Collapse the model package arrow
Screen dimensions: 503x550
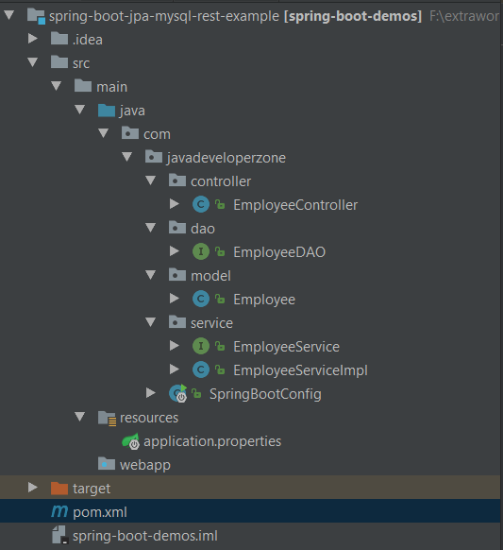pos(151,275)
